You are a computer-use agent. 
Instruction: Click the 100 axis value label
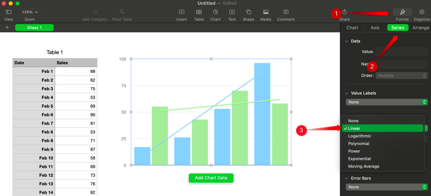[x=123, y=59]
